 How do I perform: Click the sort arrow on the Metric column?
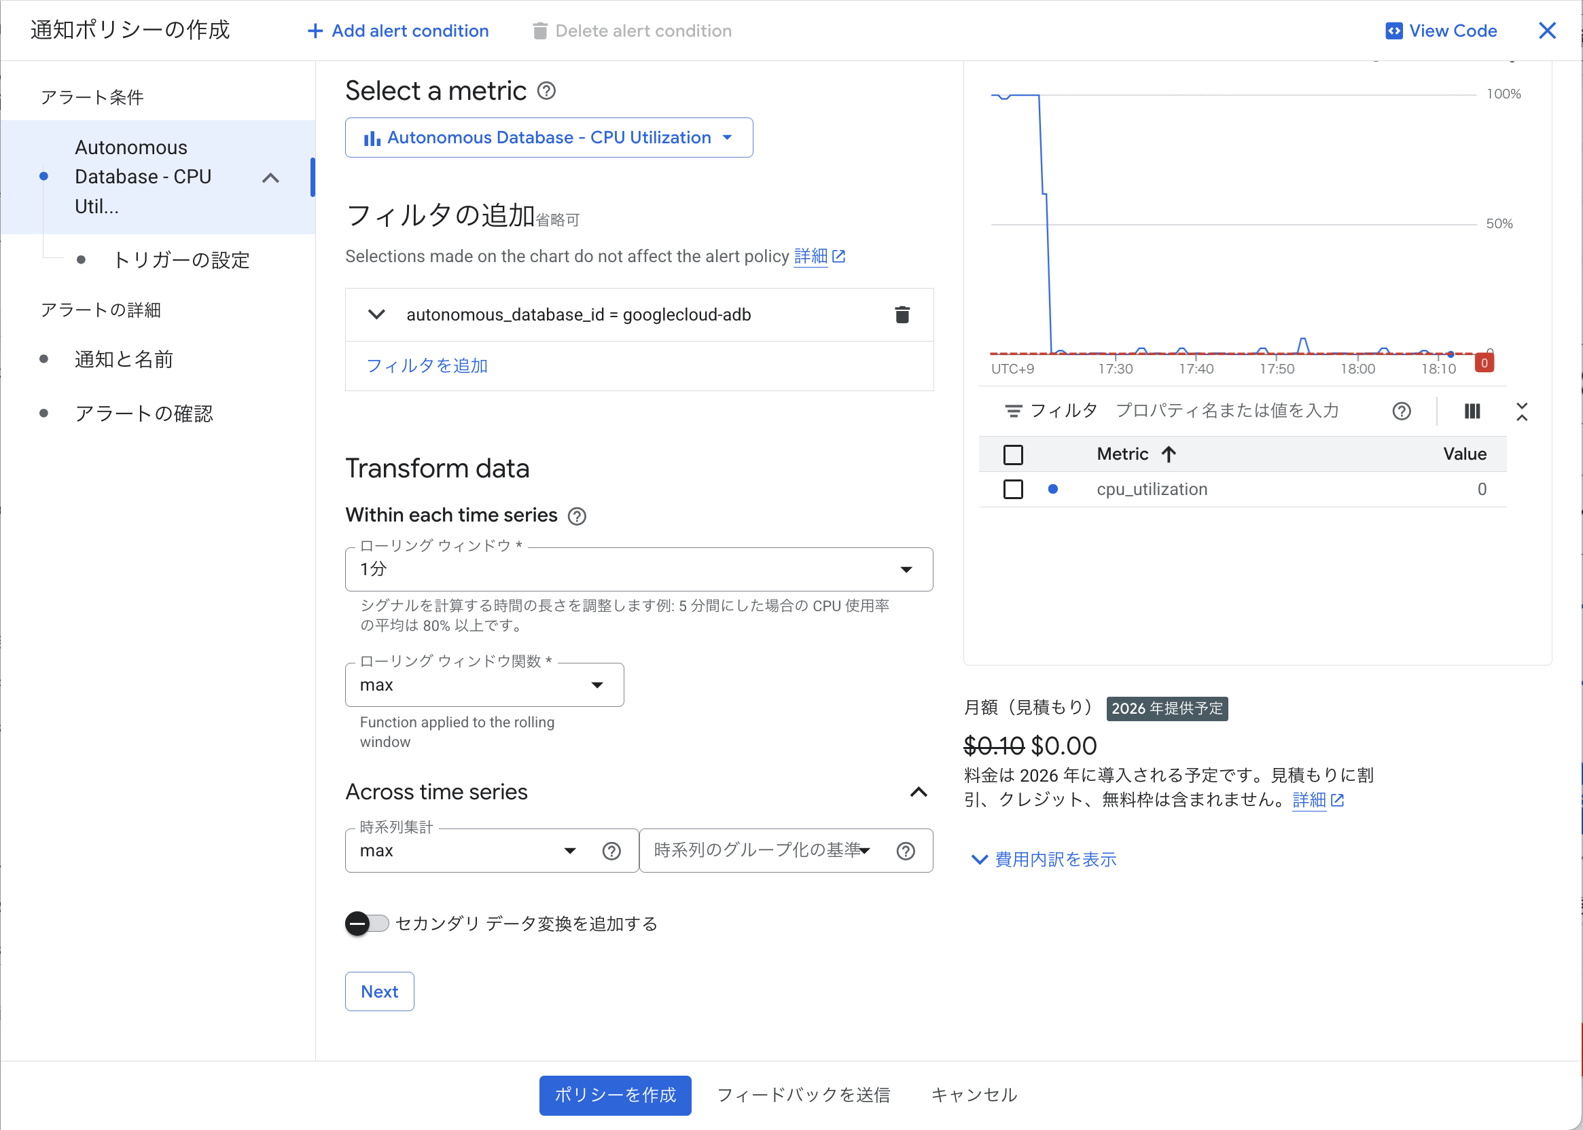[x=1169, y=454]
